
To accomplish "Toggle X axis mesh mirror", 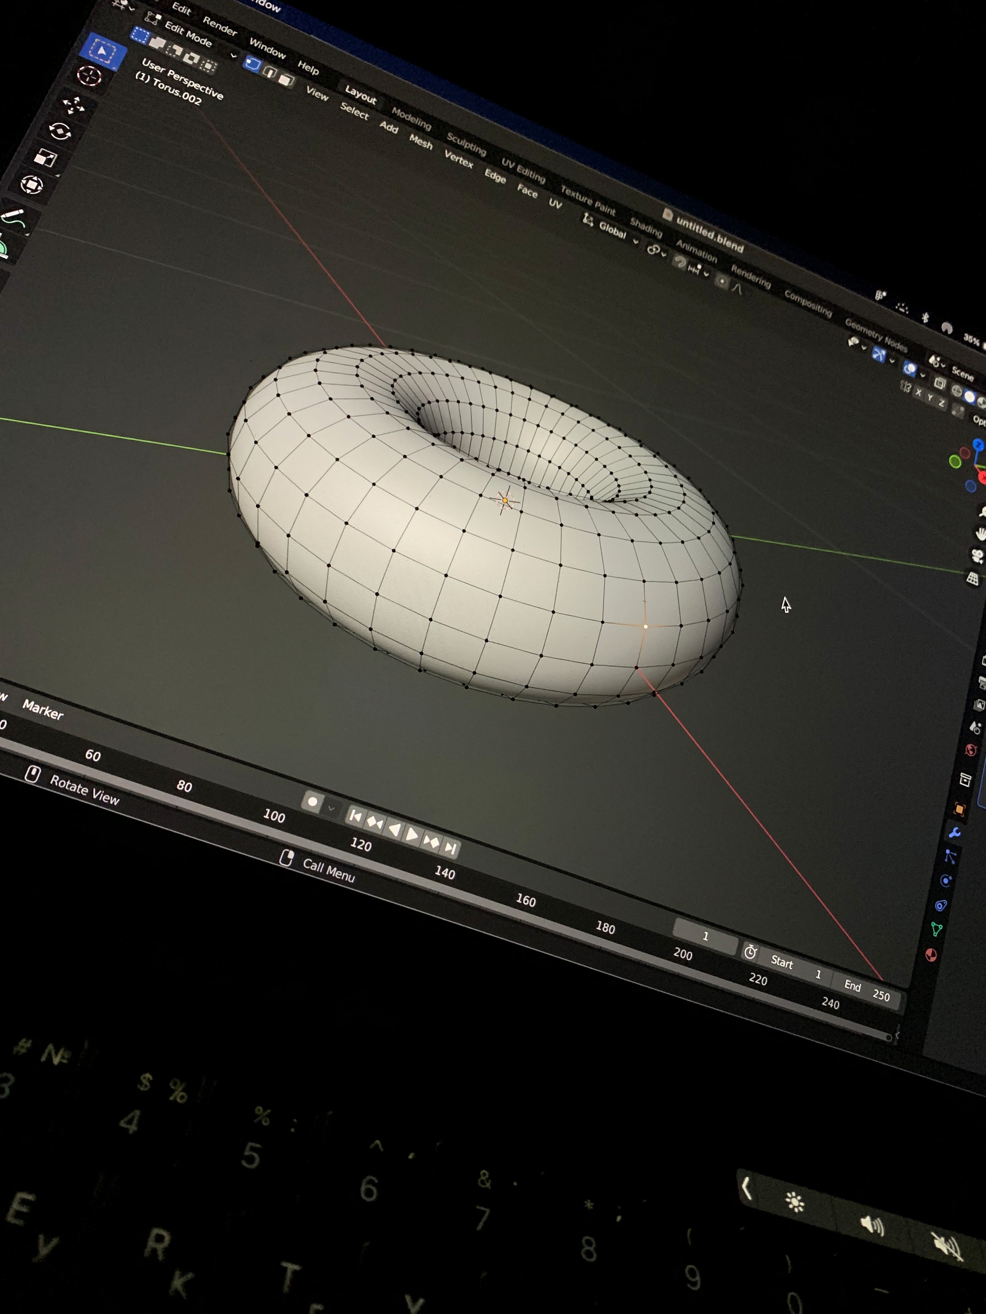I will click(918, 393).
